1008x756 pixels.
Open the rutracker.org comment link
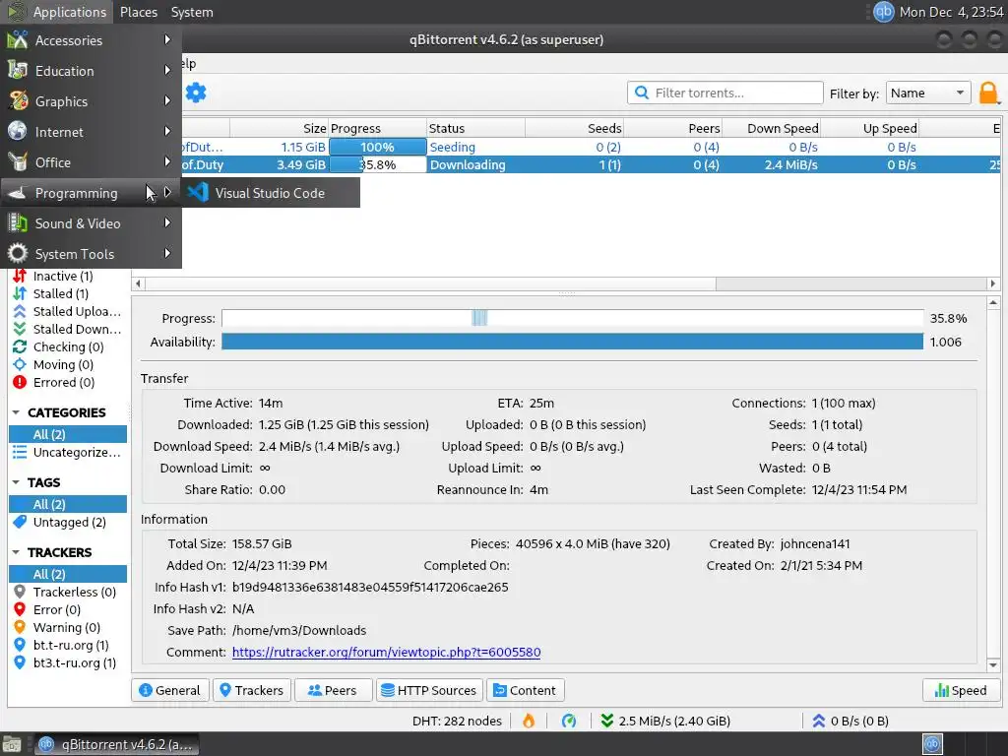point(386,652)
